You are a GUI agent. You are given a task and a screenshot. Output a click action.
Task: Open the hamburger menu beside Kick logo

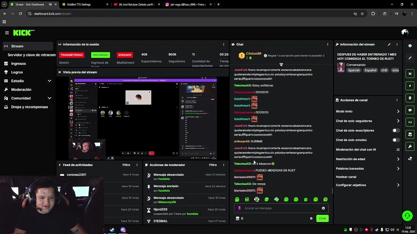7,32
